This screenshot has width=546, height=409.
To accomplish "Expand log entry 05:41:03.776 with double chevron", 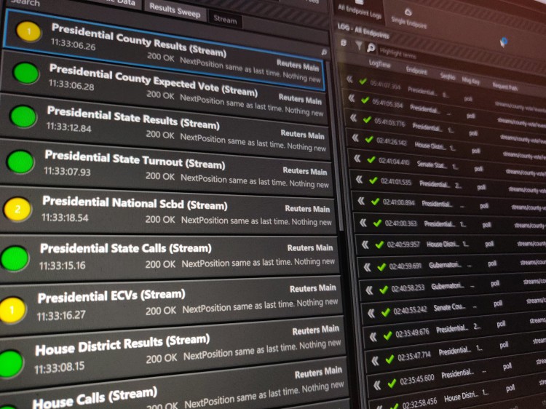I will (353, 118).
